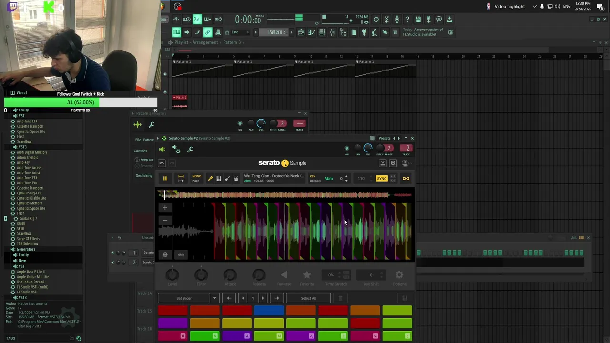610x343 pixels.
Task: Select the bass stem guitar icon
Action: point(227,178)
